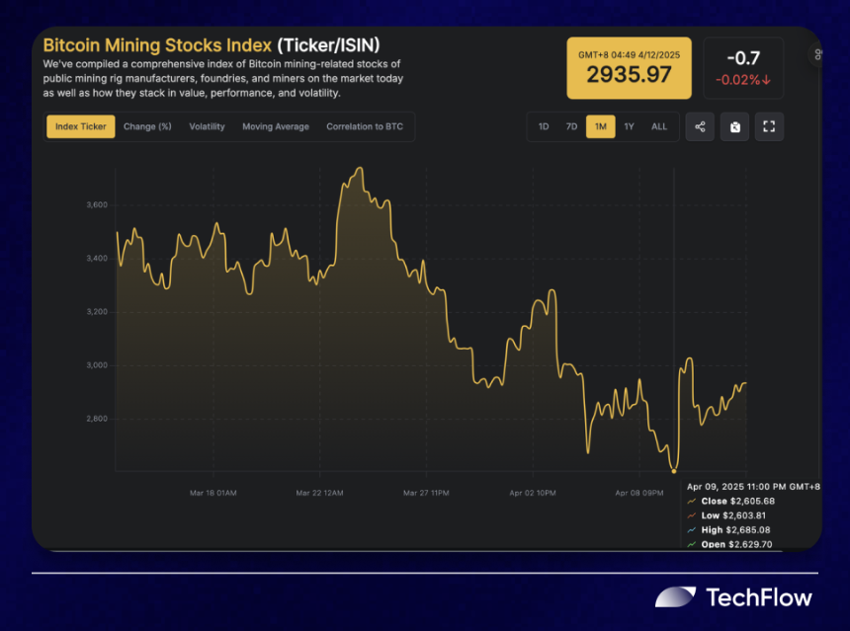Click the share icon button
850x631 pixels.
click(700, 126)
